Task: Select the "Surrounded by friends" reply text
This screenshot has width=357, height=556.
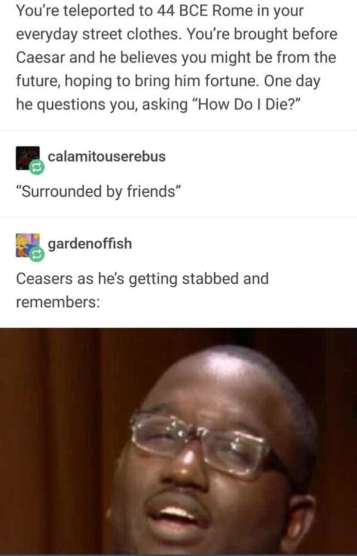Action: tap(99, 191)
